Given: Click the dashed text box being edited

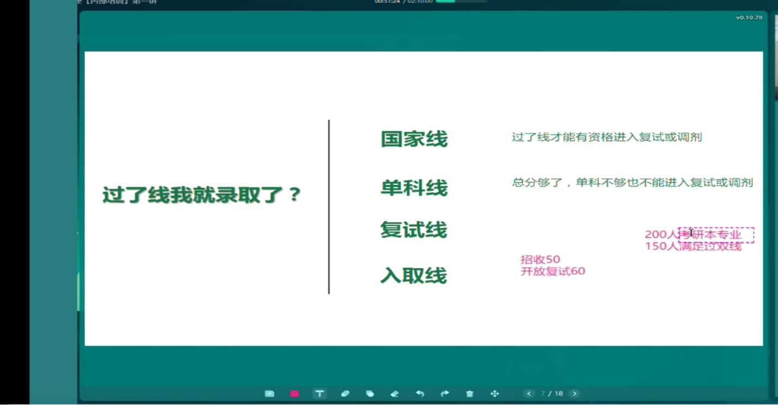Looking at the screenshot, I should 716,235.
